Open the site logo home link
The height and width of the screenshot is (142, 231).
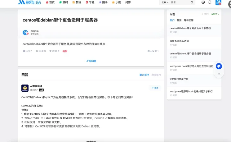[x=29, y=2]
